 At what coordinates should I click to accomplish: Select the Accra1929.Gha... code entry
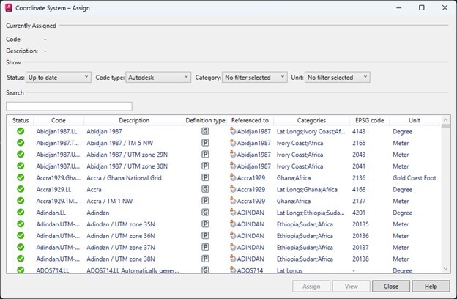[59, 177]
